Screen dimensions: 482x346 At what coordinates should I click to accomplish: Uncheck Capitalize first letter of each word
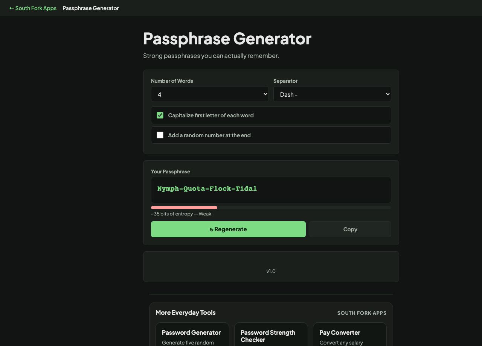coord(160,115)
